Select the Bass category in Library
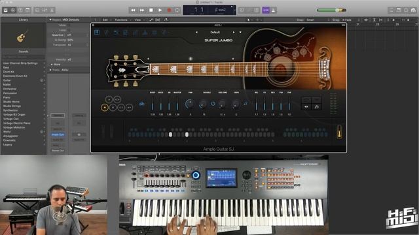Viewport: 419px width, 235px height. pyautogui.click(x=24, y=67)
